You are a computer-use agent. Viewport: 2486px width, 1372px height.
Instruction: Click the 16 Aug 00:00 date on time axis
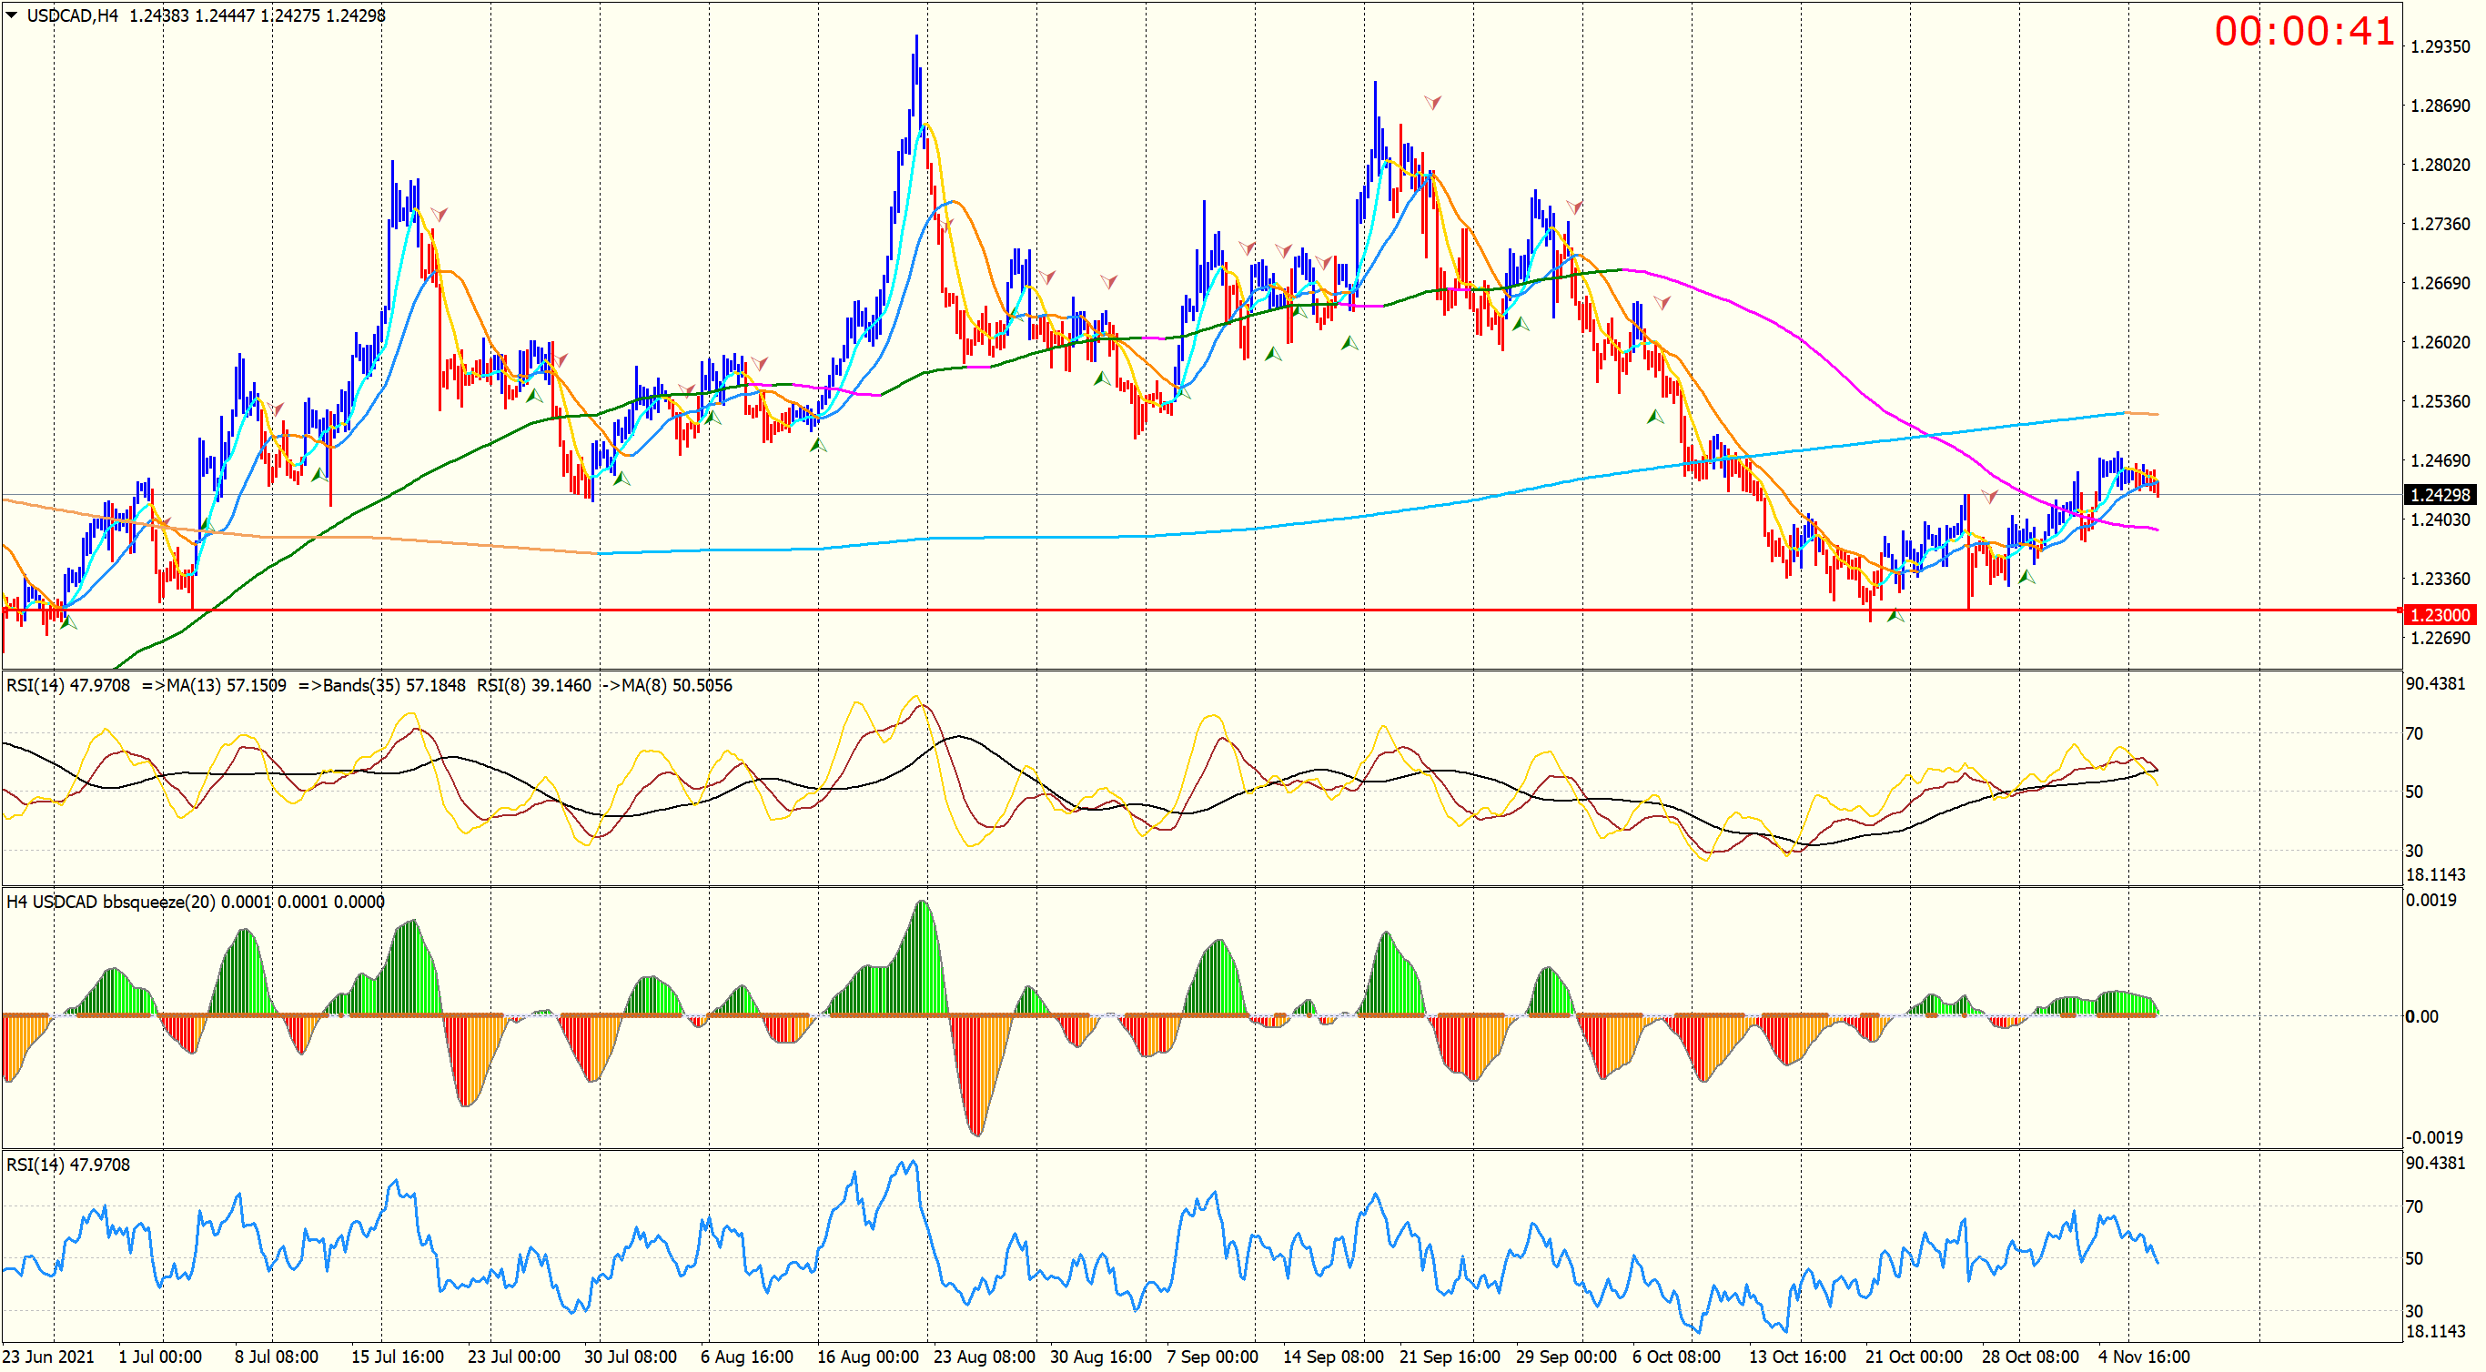click(x=867, y=1357)
